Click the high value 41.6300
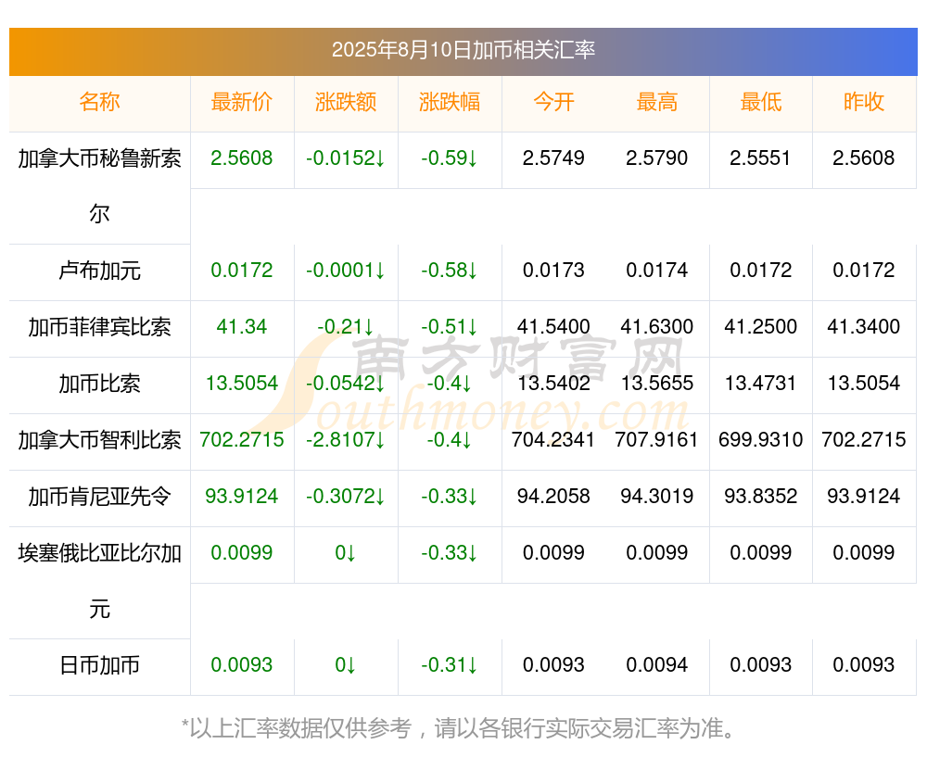This screenshot has height=757, width=927. point(657,326)
